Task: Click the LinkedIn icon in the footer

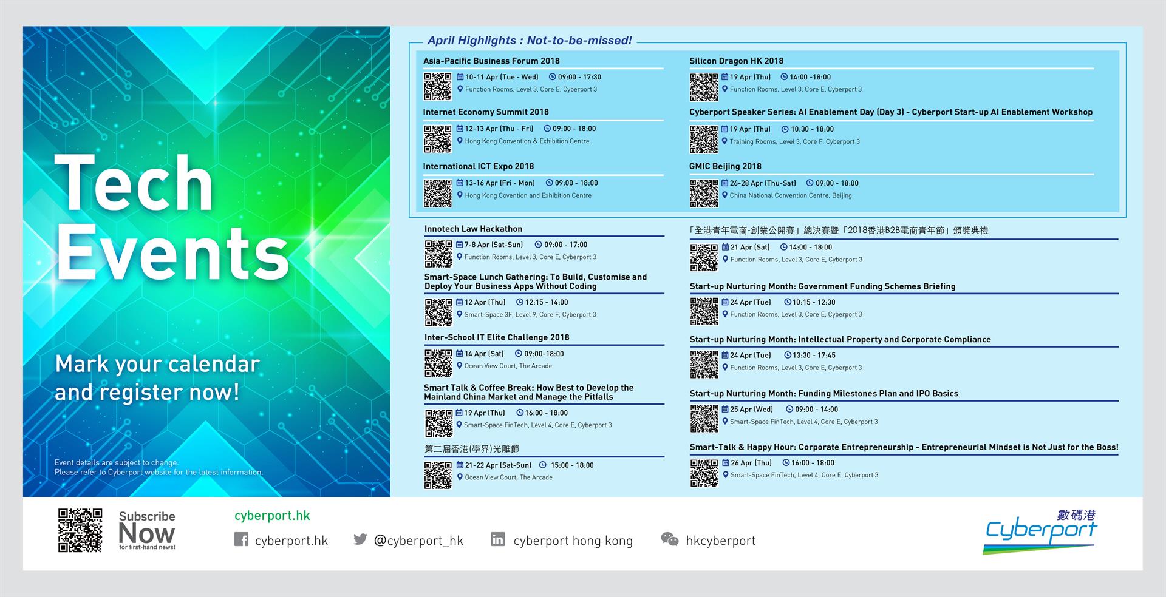Action: [497, 539]
